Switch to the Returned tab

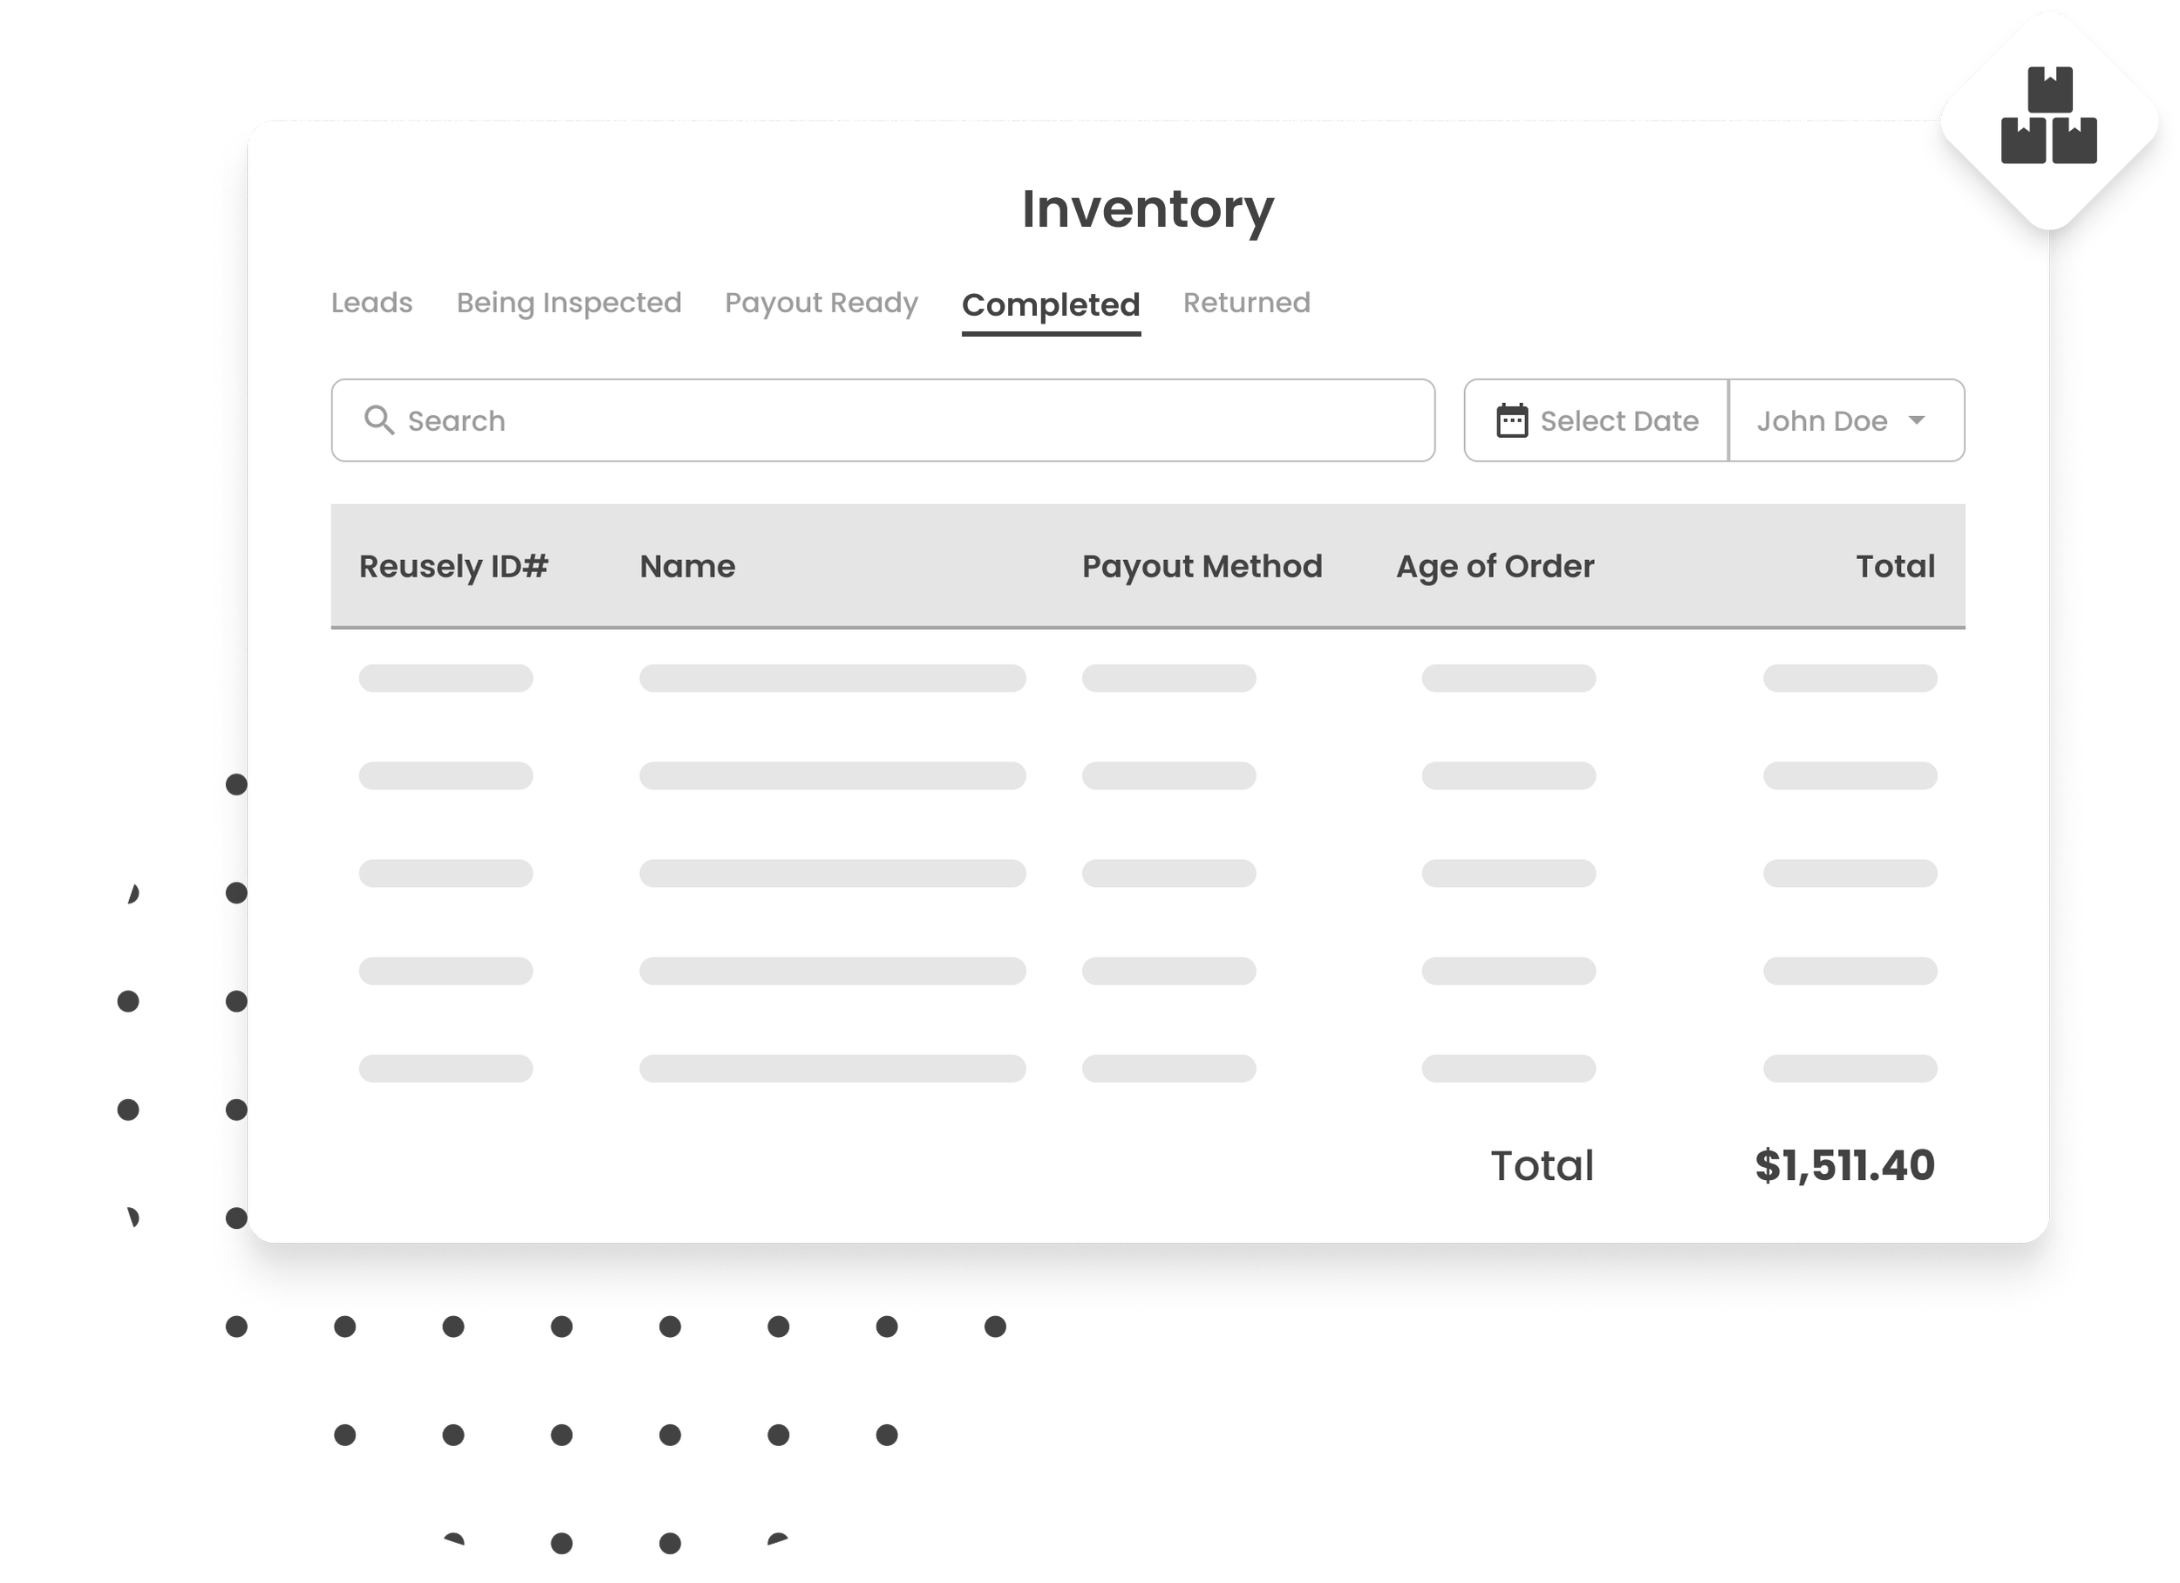click(1247, 303)
